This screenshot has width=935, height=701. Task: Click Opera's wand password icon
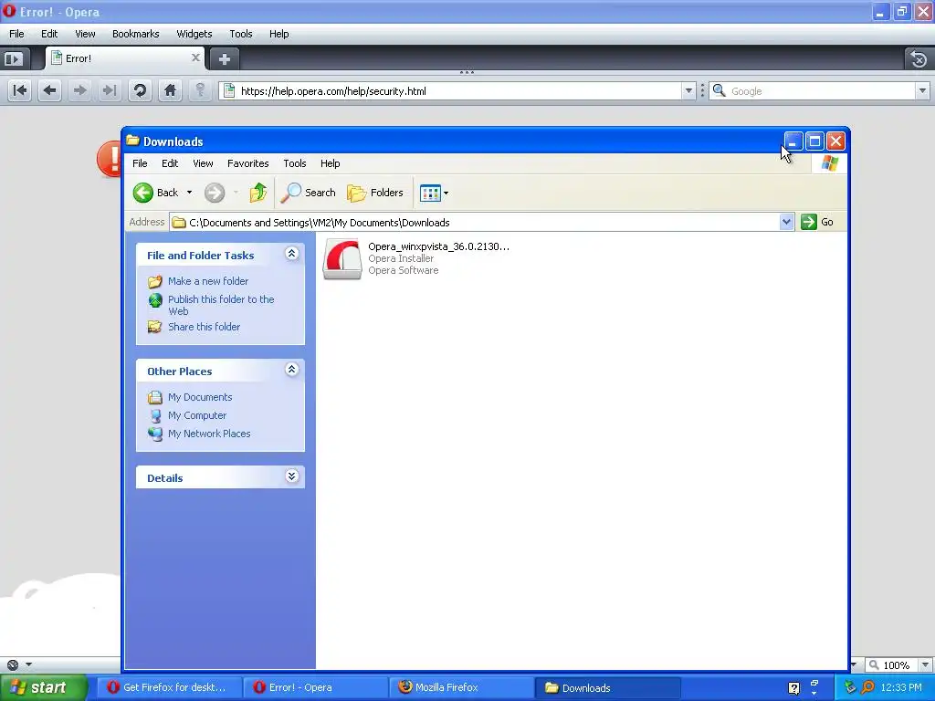point(200,90)
